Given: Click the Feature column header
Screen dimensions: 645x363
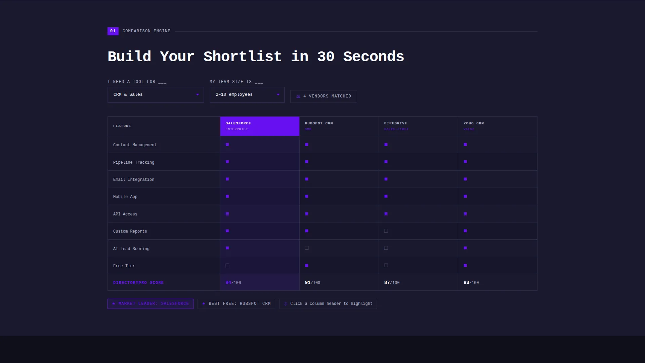Looking at the screenshot, I should 164,126.
